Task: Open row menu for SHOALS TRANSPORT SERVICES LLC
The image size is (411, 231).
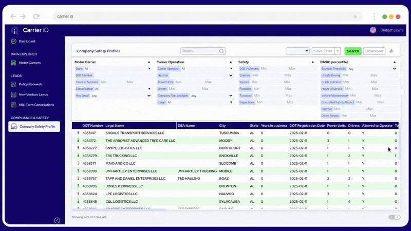Action: (x=78, y=133)
